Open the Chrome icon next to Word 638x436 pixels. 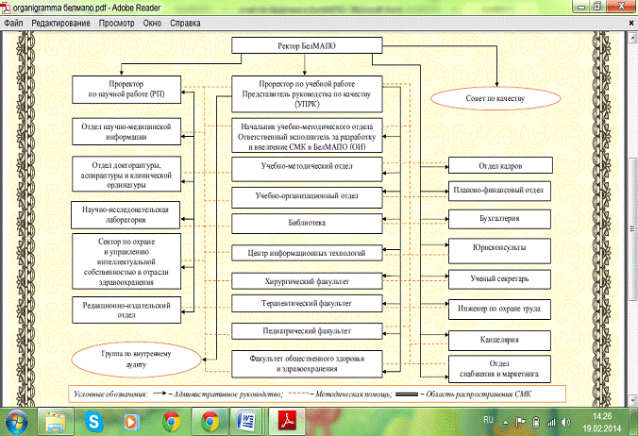click(210, 420)
